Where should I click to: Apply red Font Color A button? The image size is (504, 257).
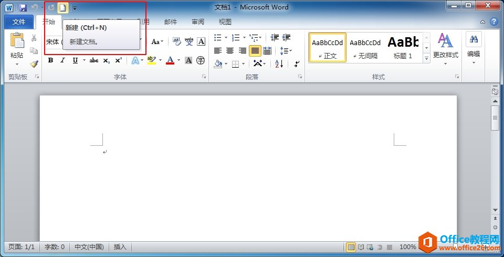(x=170, y=60)
